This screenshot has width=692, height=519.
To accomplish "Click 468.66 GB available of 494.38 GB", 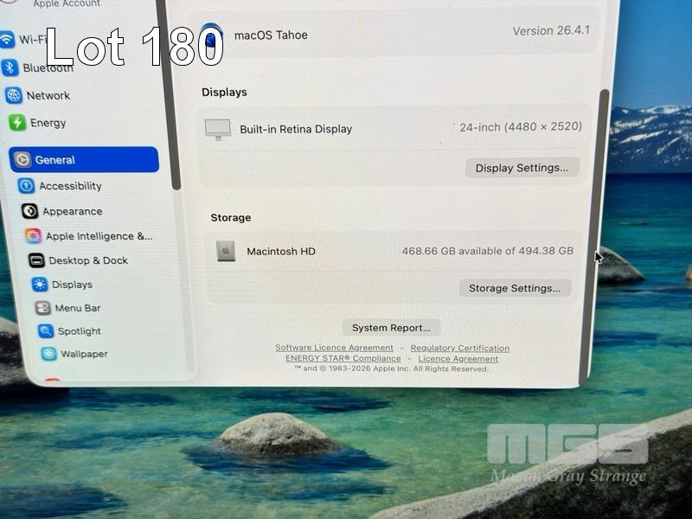I will [x=488, y=251].
